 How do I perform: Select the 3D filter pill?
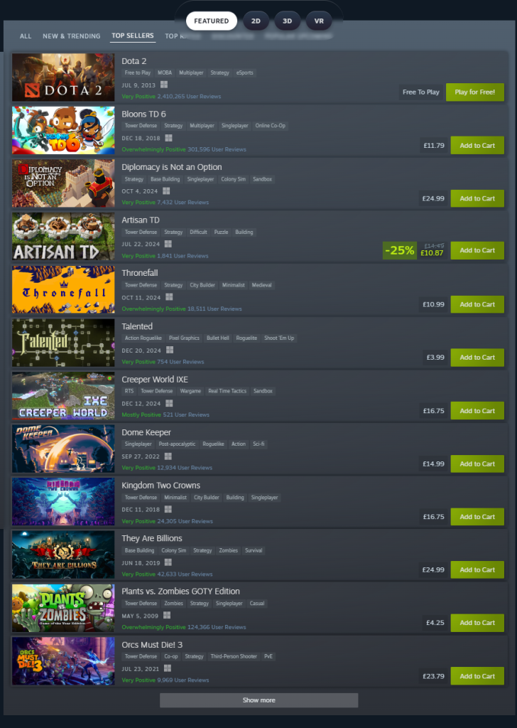[x=288, y=21]
